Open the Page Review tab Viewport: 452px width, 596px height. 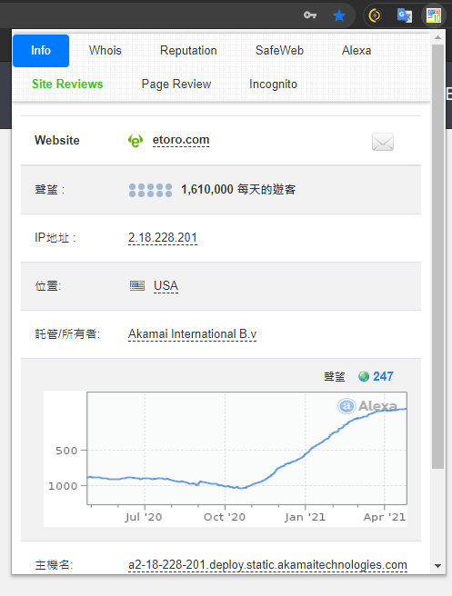click(176, 84)
